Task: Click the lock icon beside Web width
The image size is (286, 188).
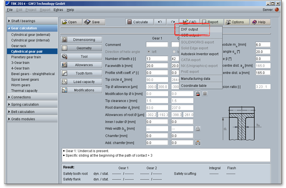Action: click(x=198, y=129)
